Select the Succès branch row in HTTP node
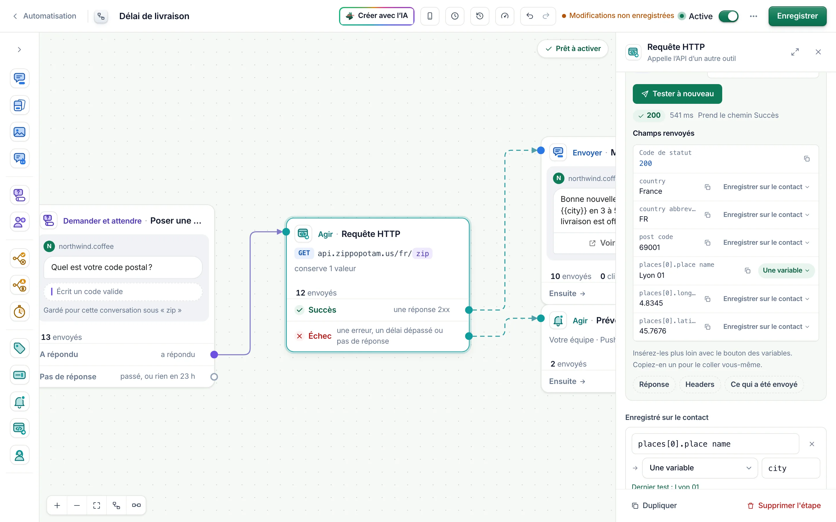 [x=378, y=310]
